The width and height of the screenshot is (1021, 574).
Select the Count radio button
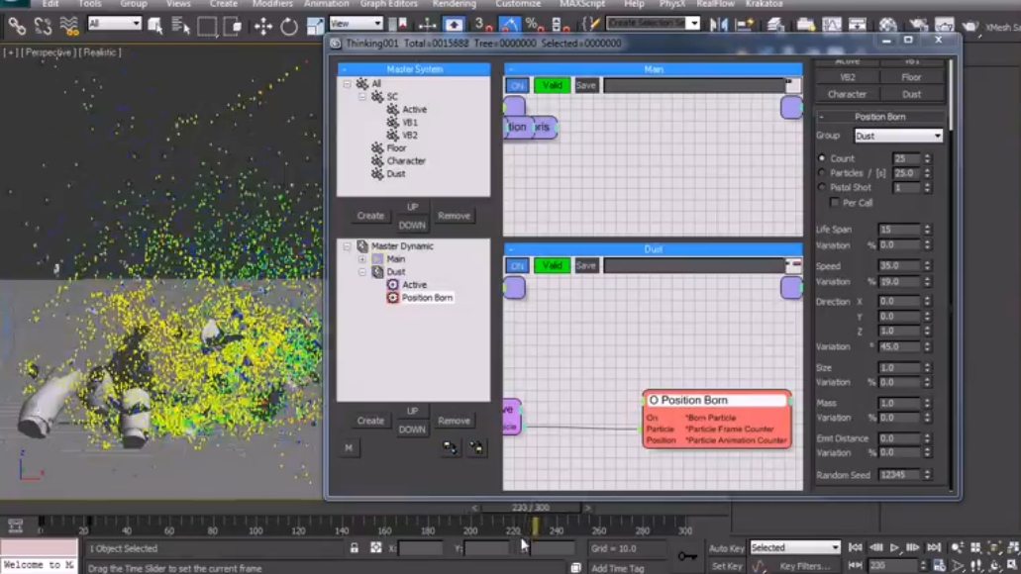pos(822,158)
